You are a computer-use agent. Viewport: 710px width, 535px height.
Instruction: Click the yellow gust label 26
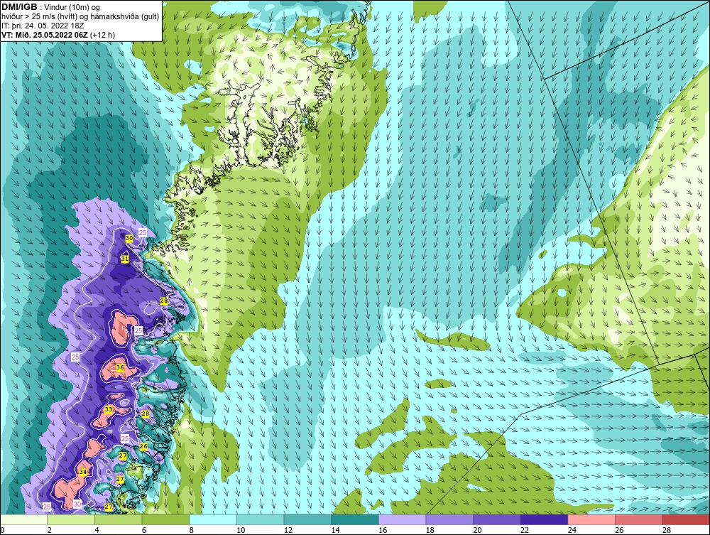143,446
